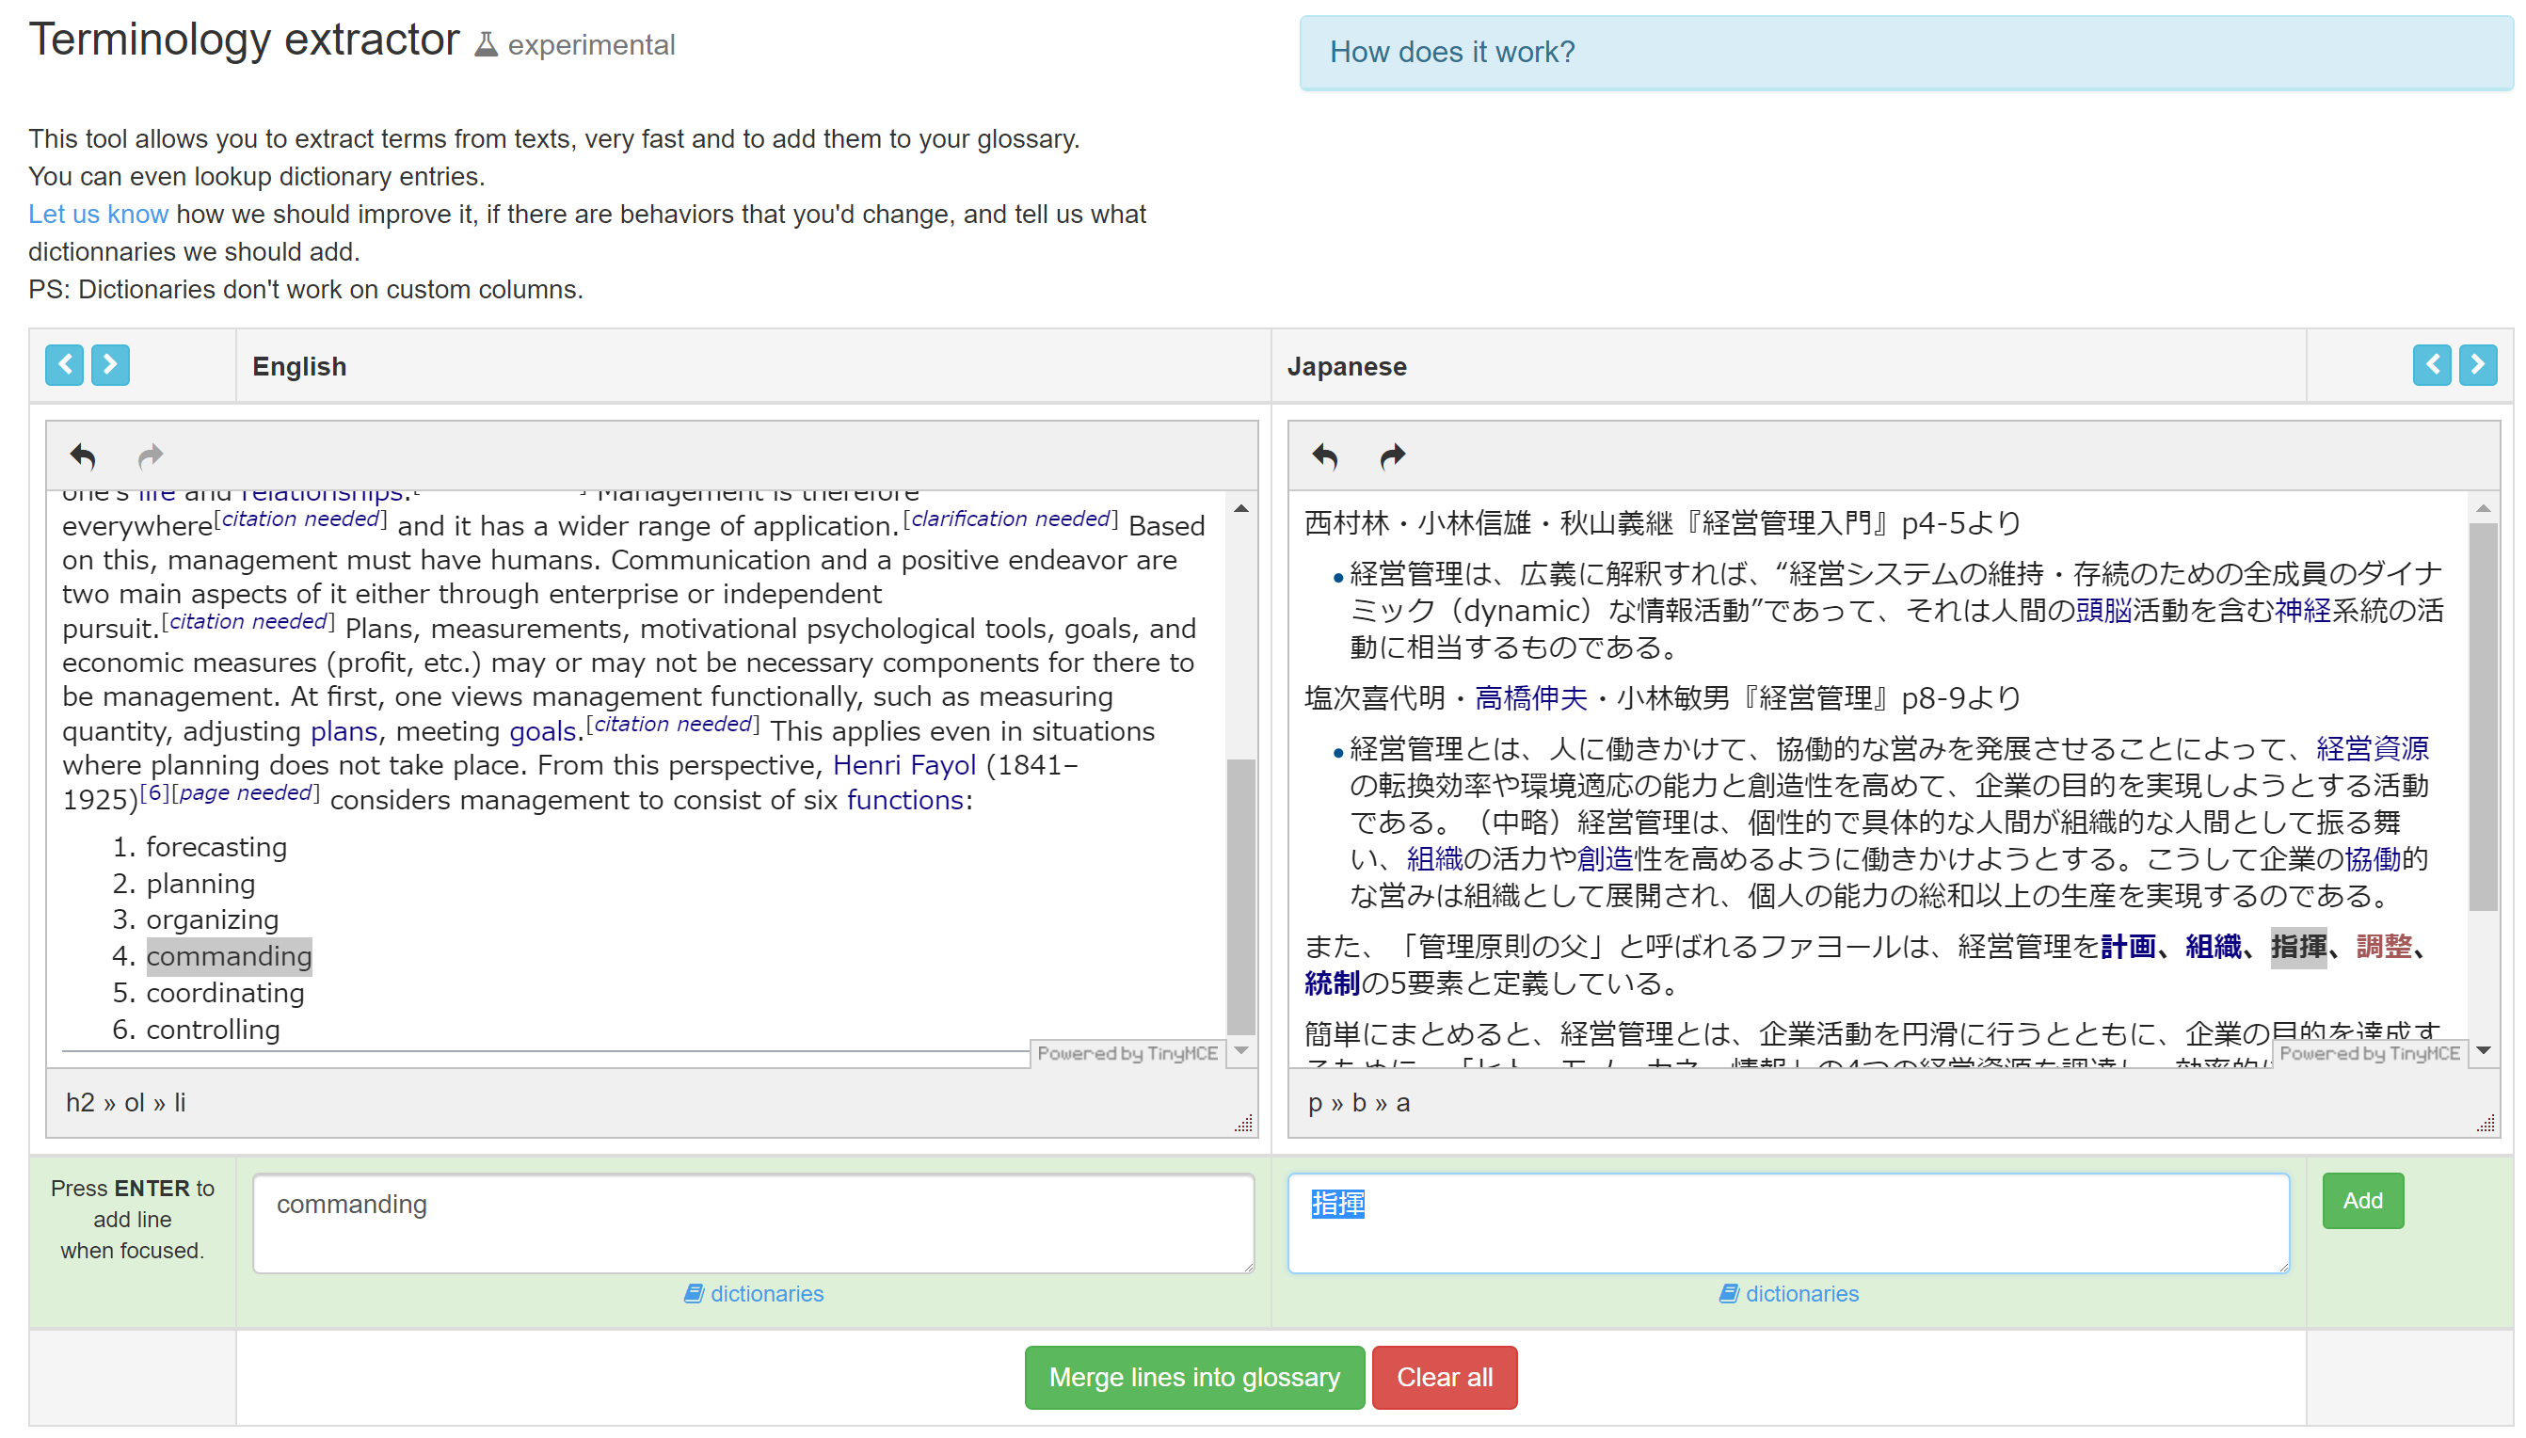
Task: Click the right arrow on Japanese column side
Action: (2477, 365)
